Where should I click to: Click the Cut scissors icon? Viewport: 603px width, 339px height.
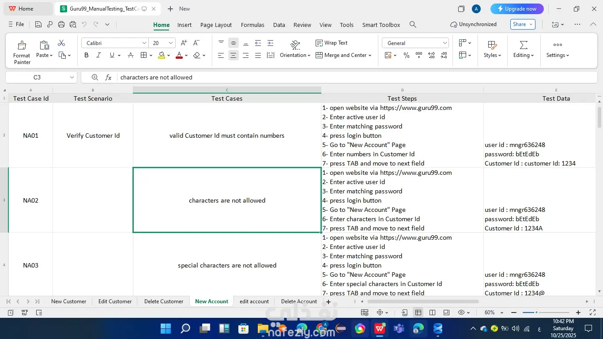pos(61,43)
